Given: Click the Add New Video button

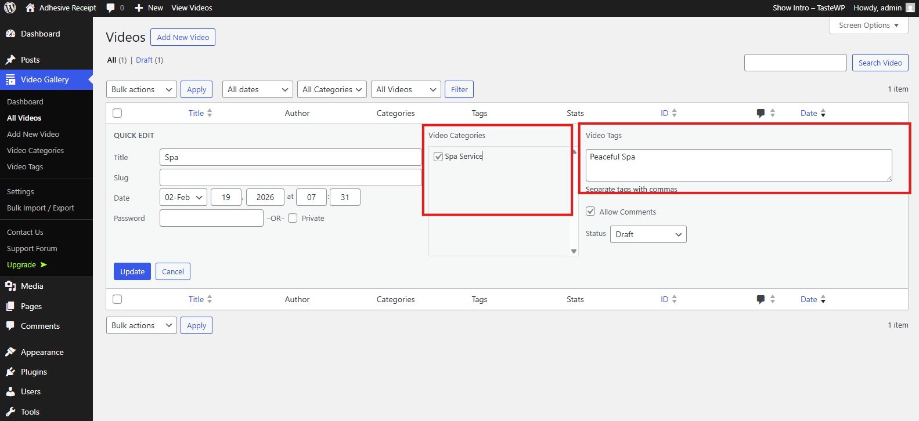Looking at the screenshot, I should pos(183,37).
